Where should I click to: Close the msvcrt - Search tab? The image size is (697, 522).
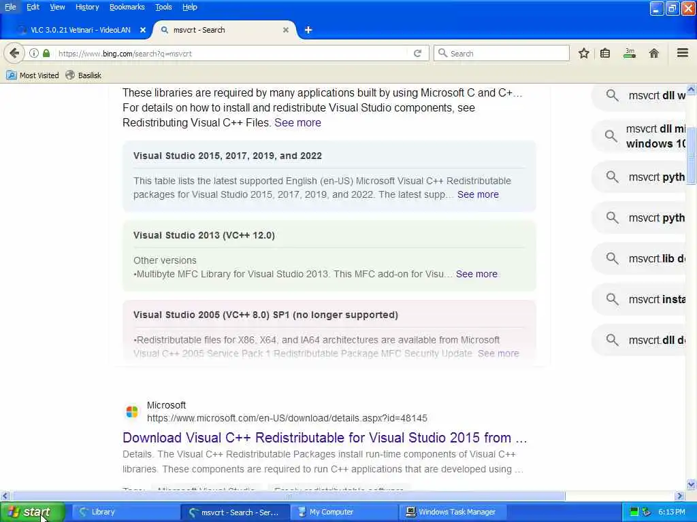coord(286,30)
